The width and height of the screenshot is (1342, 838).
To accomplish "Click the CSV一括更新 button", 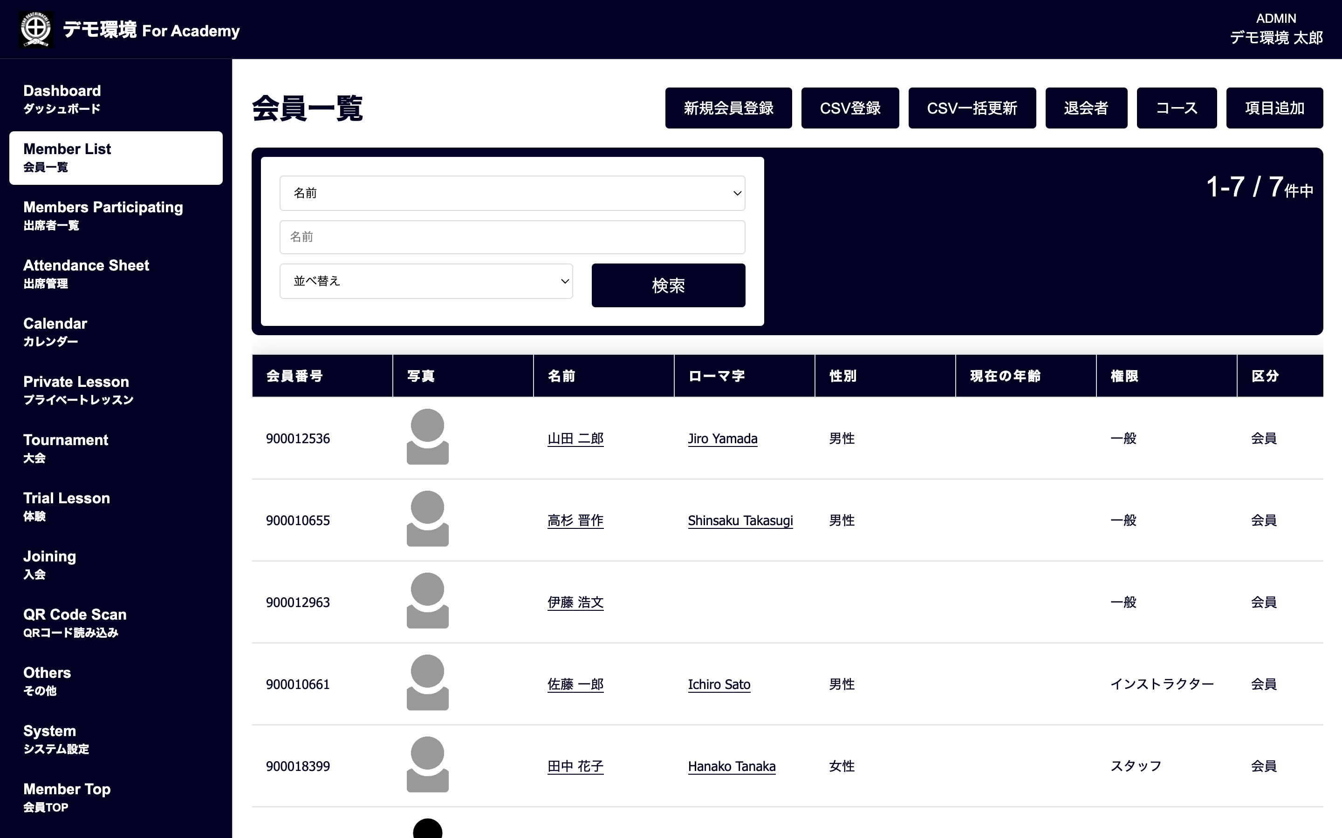I will pyautogui.click(x=972, y=108).
